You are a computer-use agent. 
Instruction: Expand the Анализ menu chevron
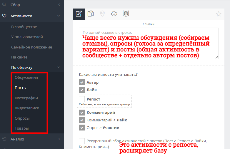(59, 139)
